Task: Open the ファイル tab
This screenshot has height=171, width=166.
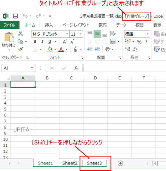Action: click(10, 25)
